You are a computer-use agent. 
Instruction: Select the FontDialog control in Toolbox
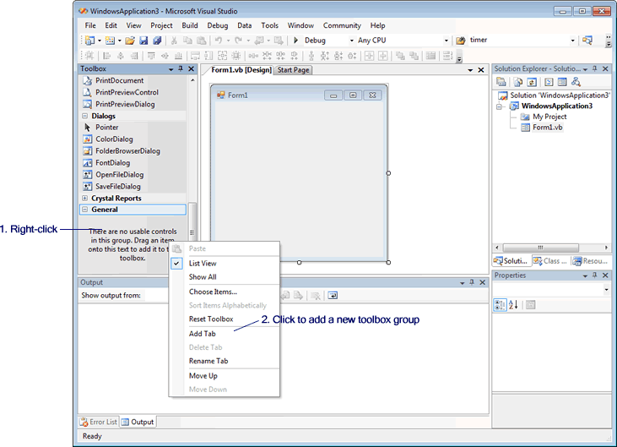(112, 163)
